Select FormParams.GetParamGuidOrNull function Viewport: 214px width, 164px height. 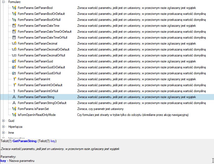pyautogui.click(x=39, y=73)
